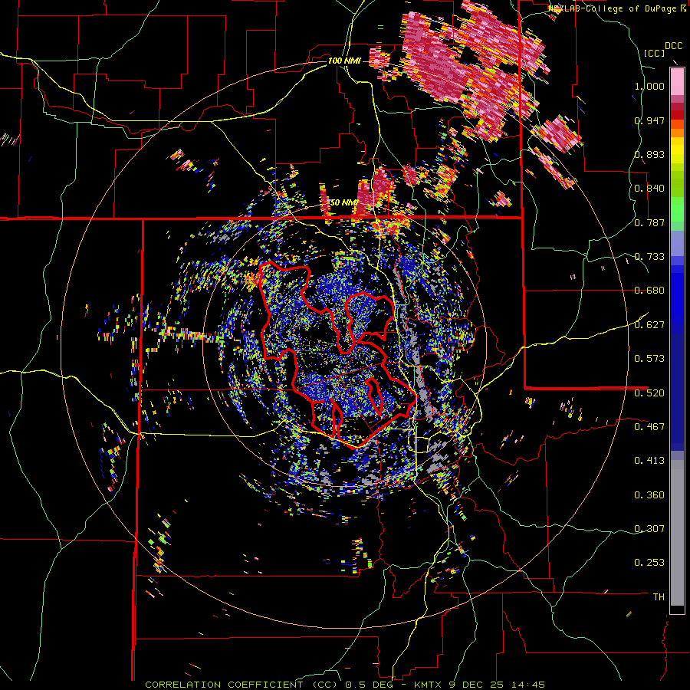Pick the light pink swatch atop color bar
This screenshot has height=690, width=690.
[677, 81]
